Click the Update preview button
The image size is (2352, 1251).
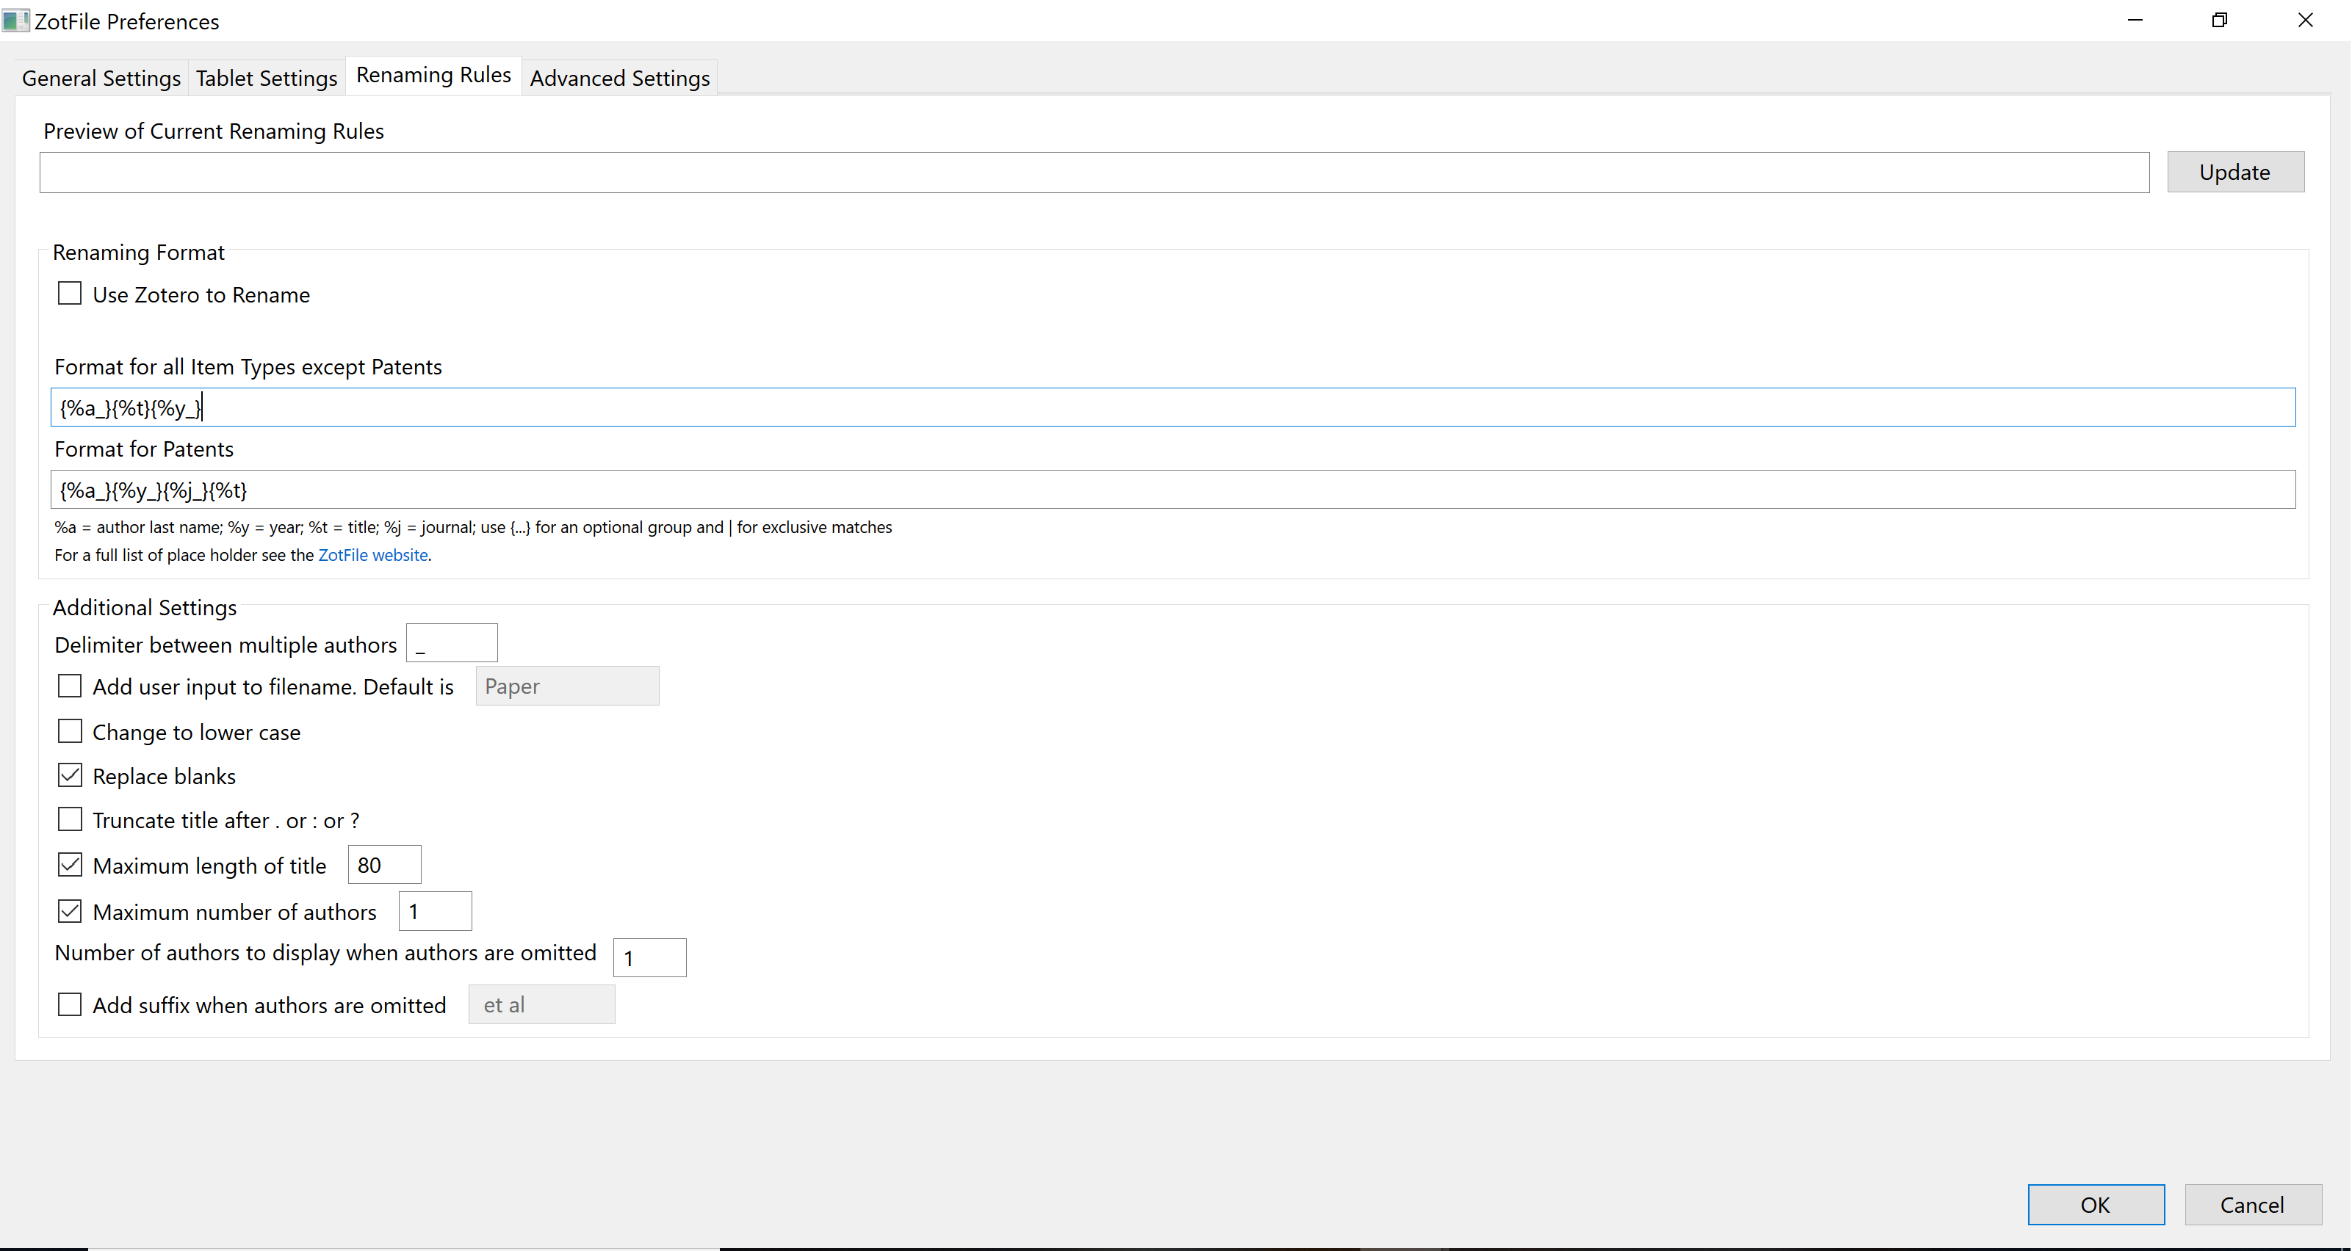click(2235, 172)
